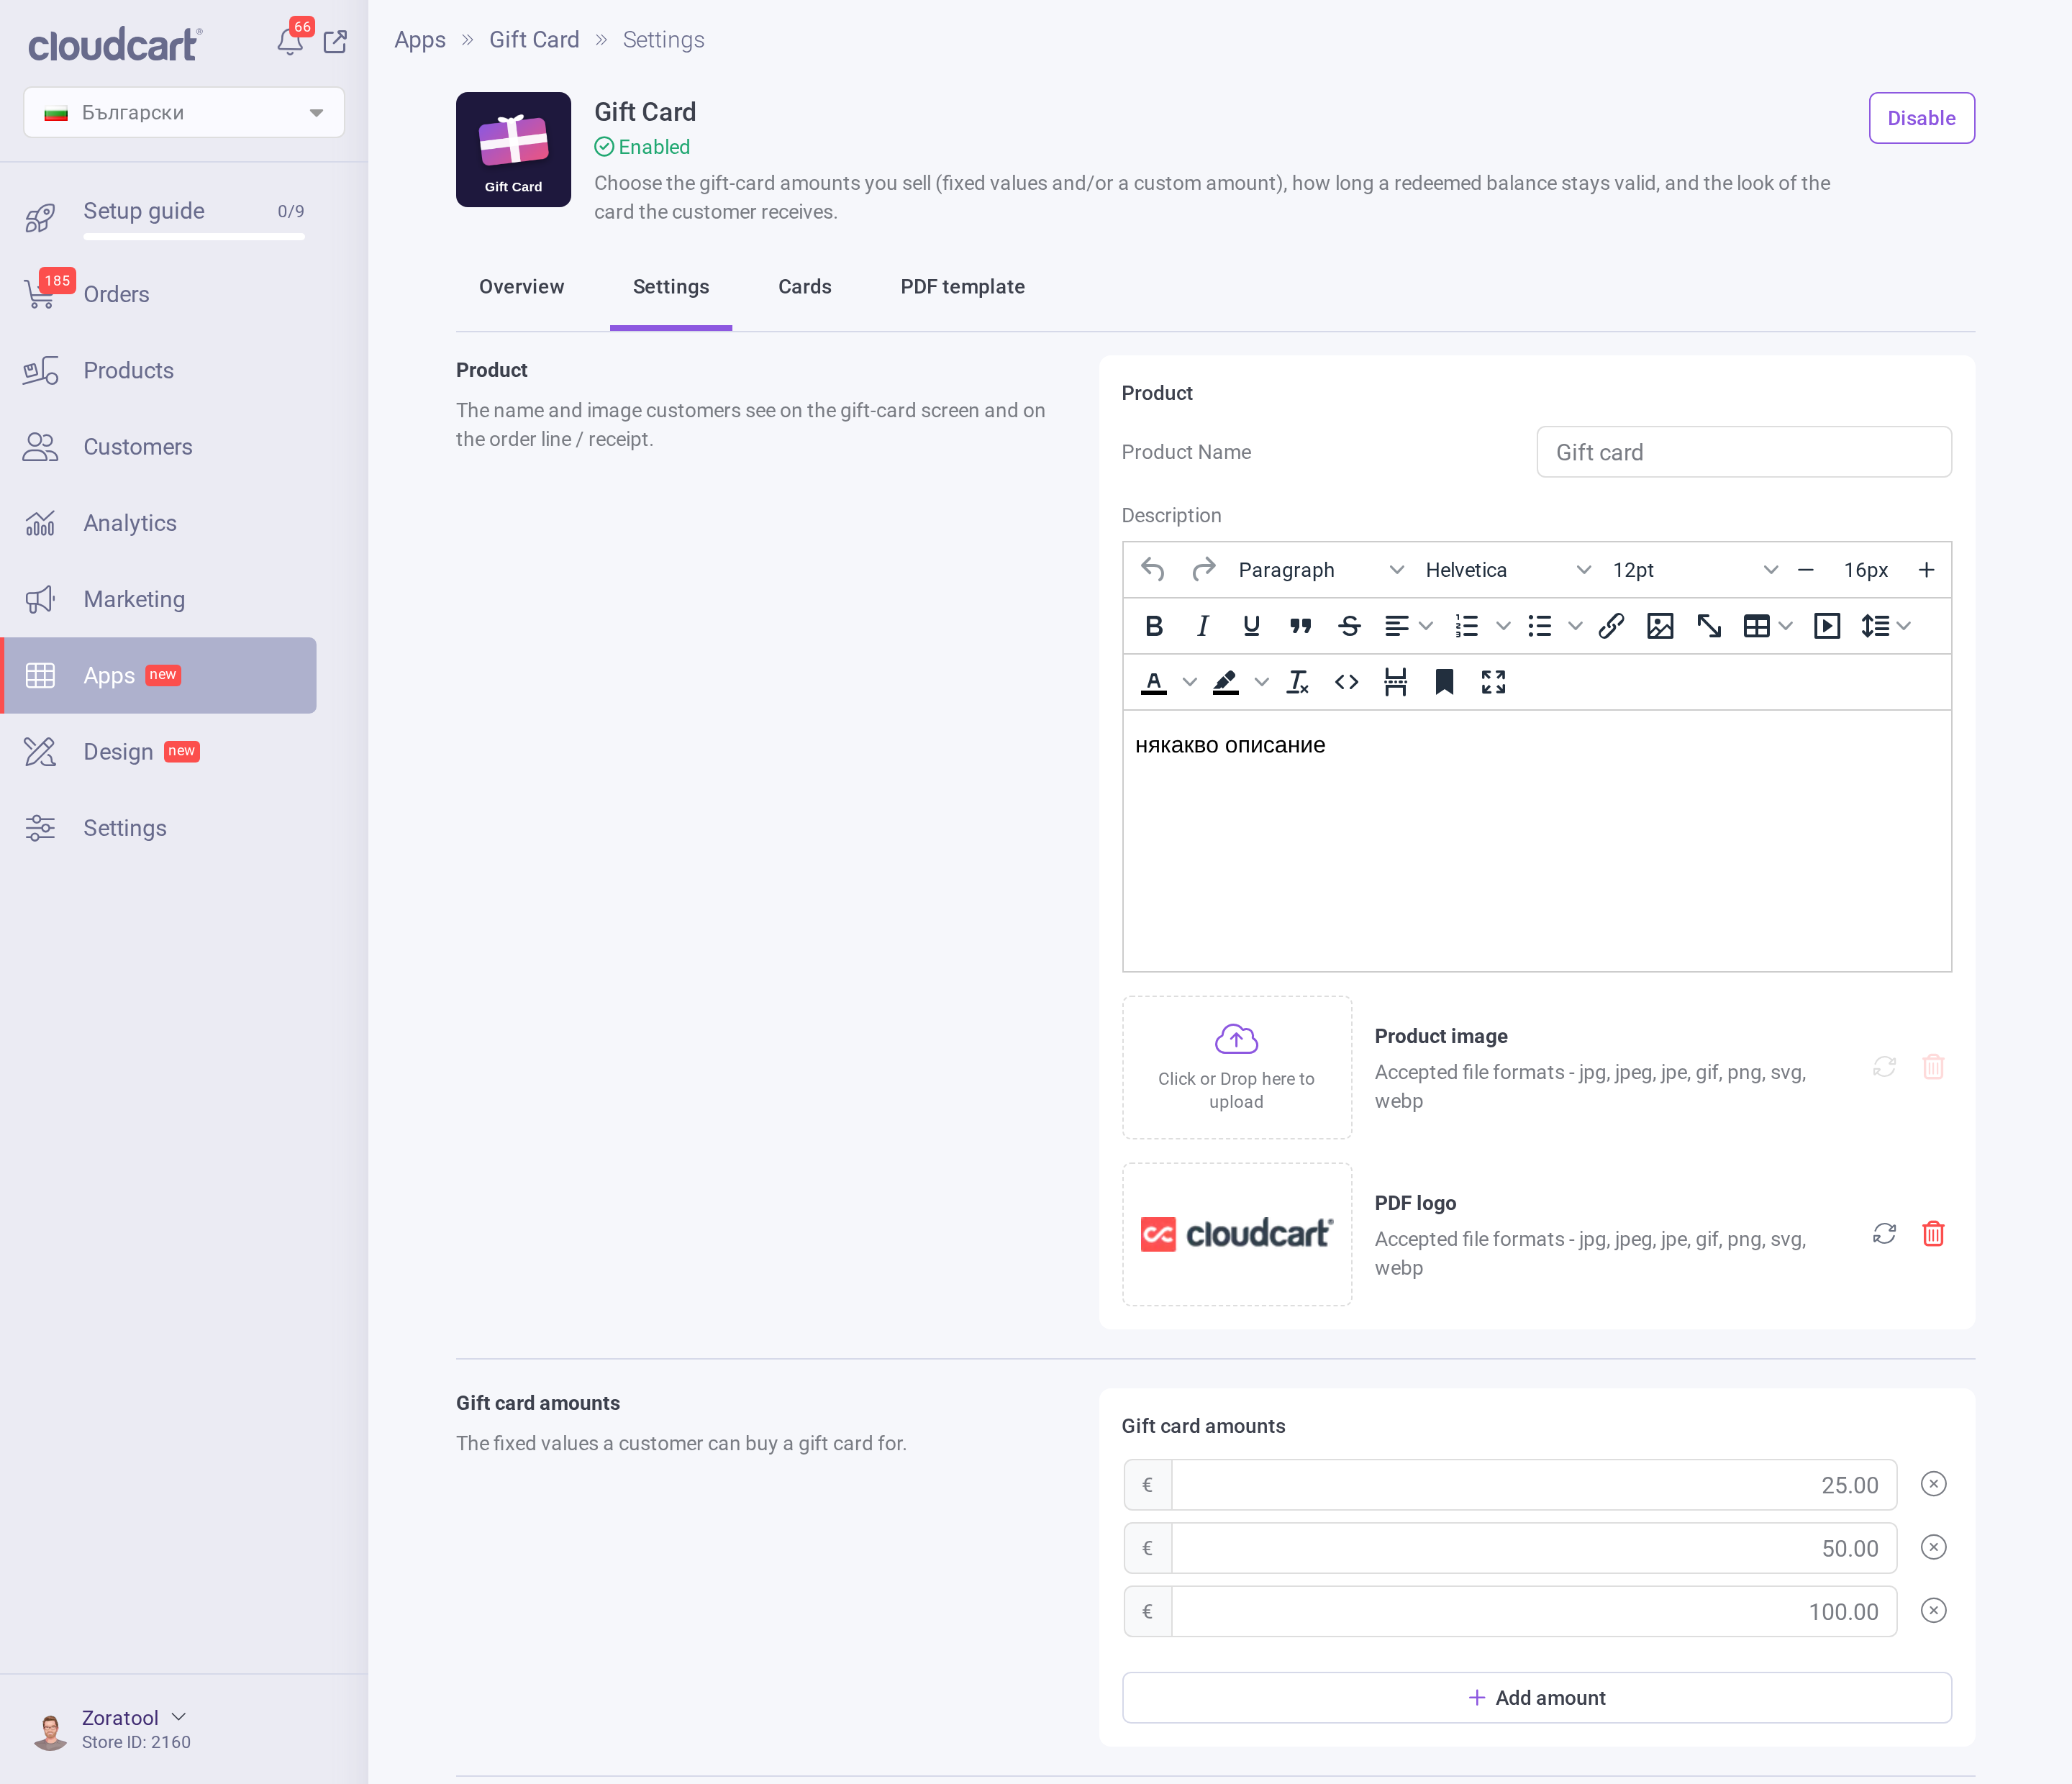This screenshot has height=1784, width=2072.
Task: Expand the table insert menu
Action: (1786, 626)
